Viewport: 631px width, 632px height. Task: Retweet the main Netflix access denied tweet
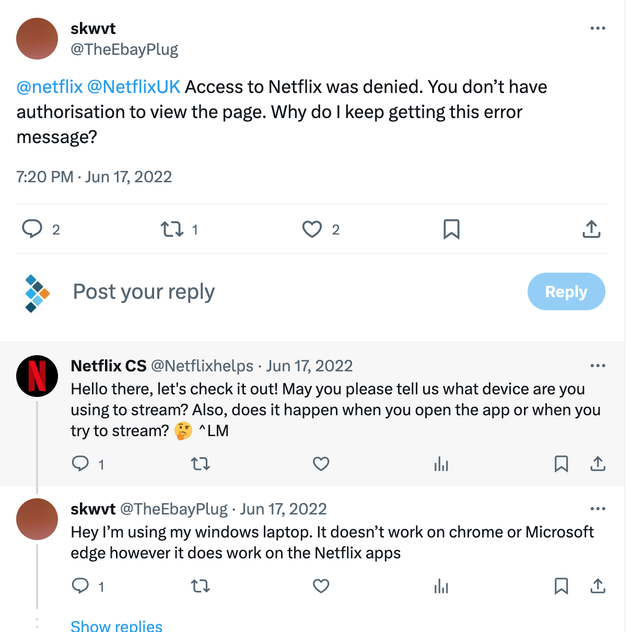point(172,229)
